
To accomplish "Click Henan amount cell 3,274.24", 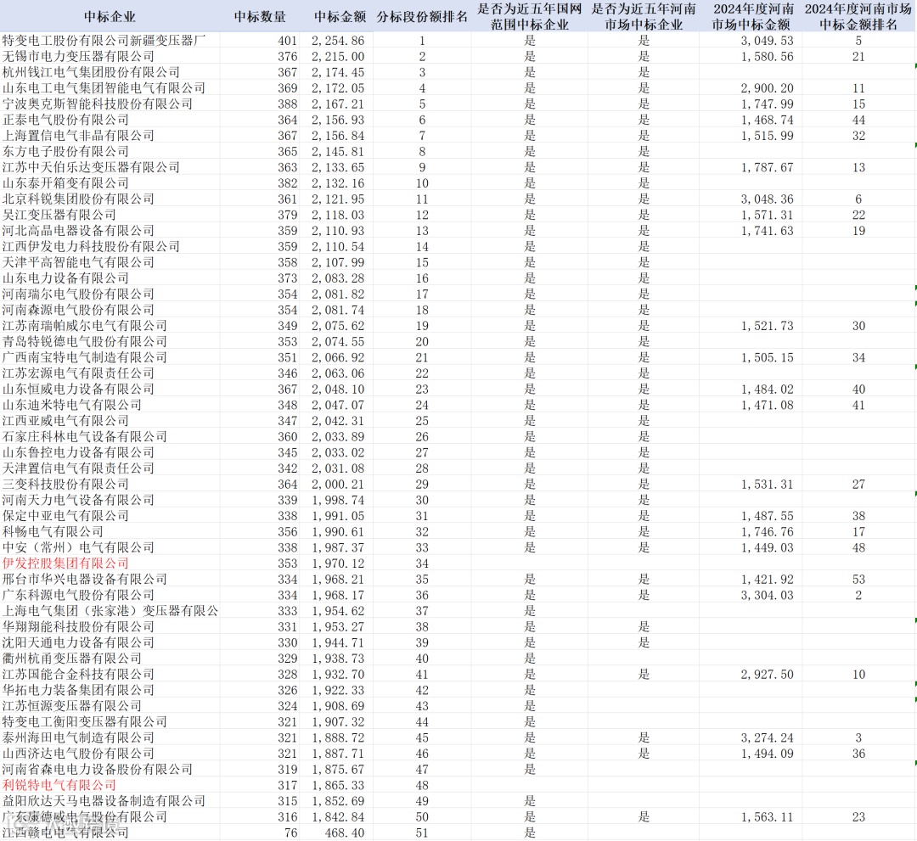I will click(768, 737).
